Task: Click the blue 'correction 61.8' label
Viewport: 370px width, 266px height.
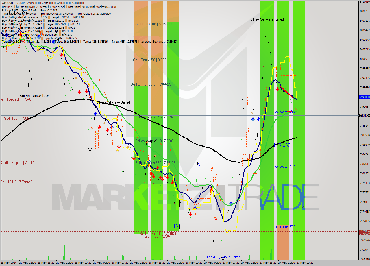Action: [285, 167]
